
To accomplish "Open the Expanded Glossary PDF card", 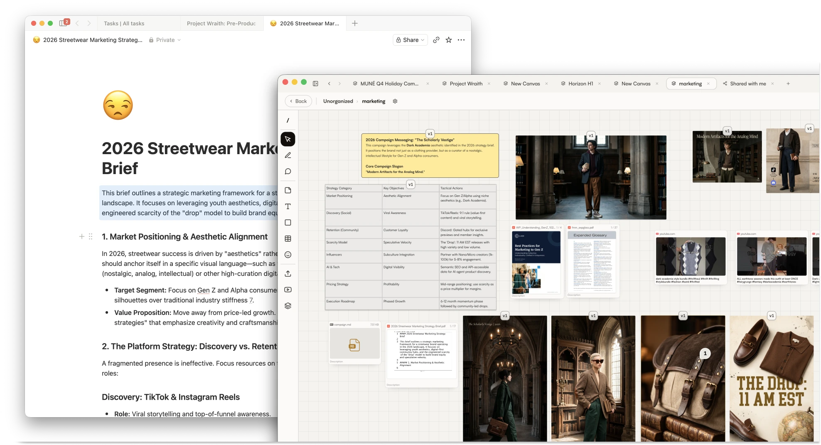I will click(592, 261).
